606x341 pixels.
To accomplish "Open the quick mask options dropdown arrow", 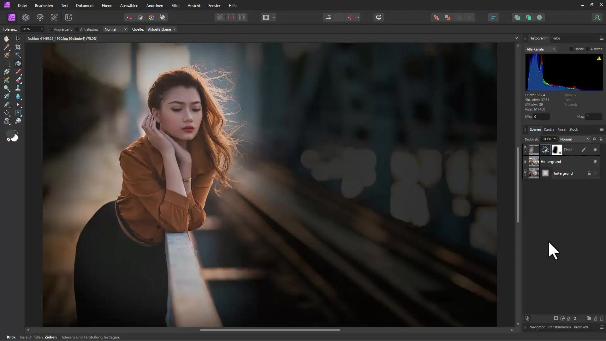I will click(274, 17).
